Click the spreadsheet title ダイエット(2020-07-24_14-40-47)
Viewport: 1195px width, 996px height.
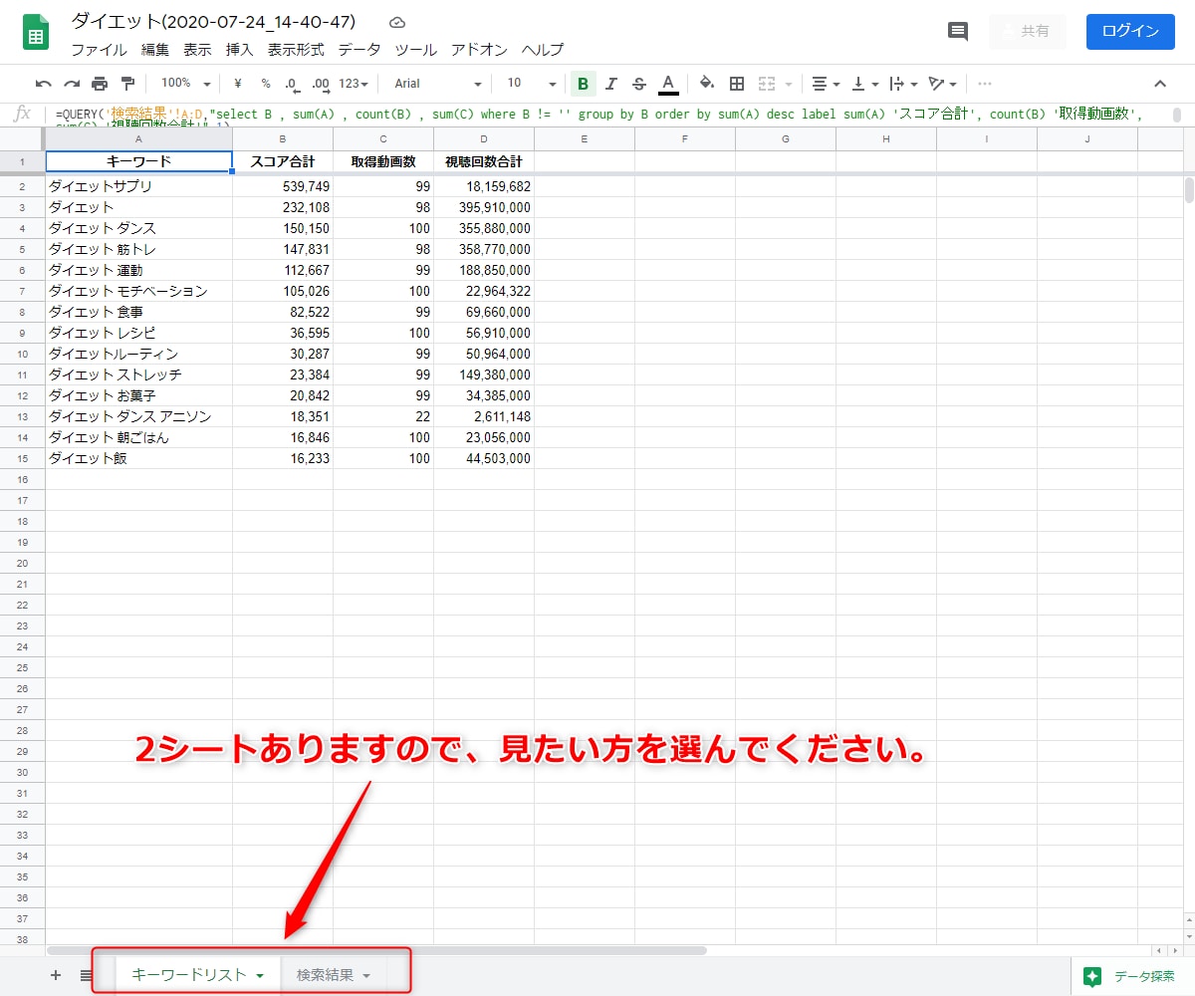[213, 22]
